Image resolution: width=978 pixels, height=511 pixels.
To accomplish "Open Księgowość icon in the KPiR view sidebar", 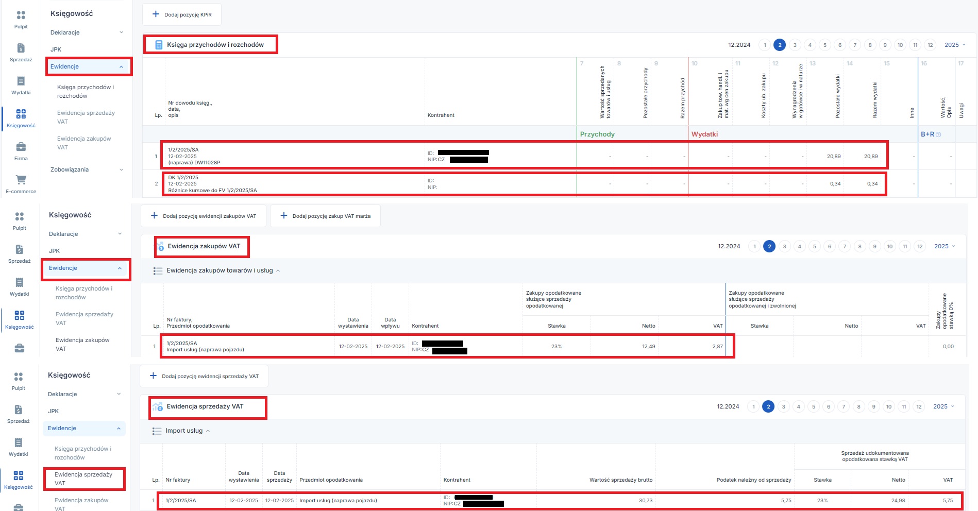I will tap(21, 114).
